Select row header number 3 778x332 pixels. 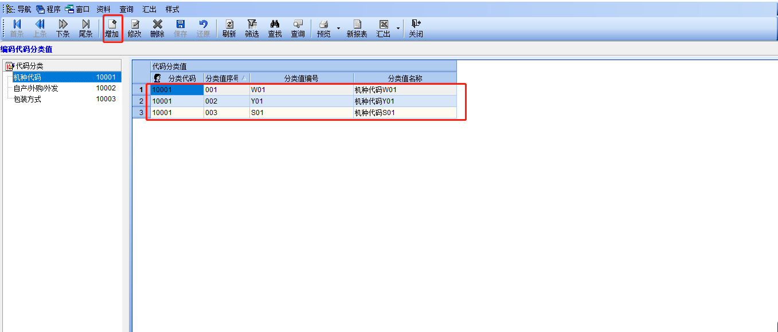point(142,113)
